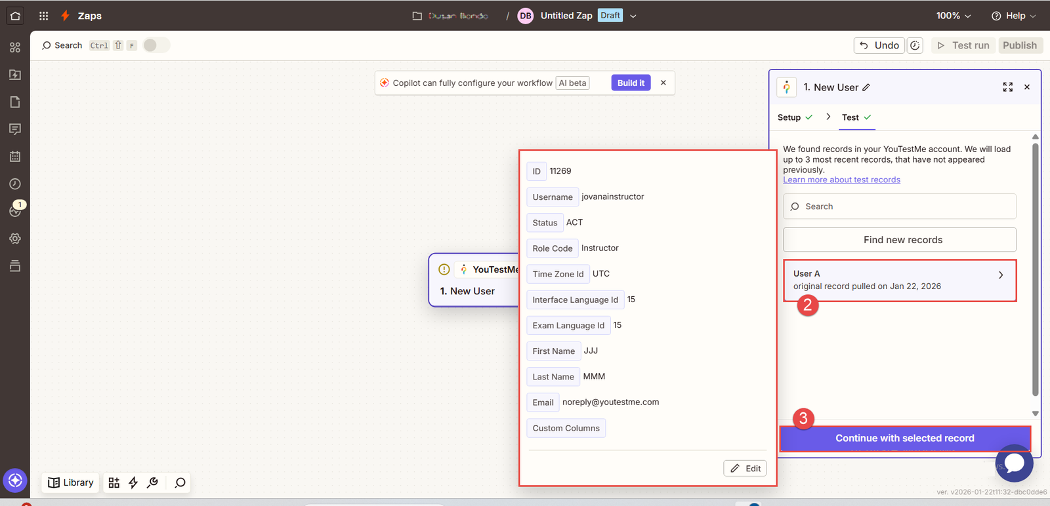
Task: Toggle the switch next to Search
Action: 156,45
